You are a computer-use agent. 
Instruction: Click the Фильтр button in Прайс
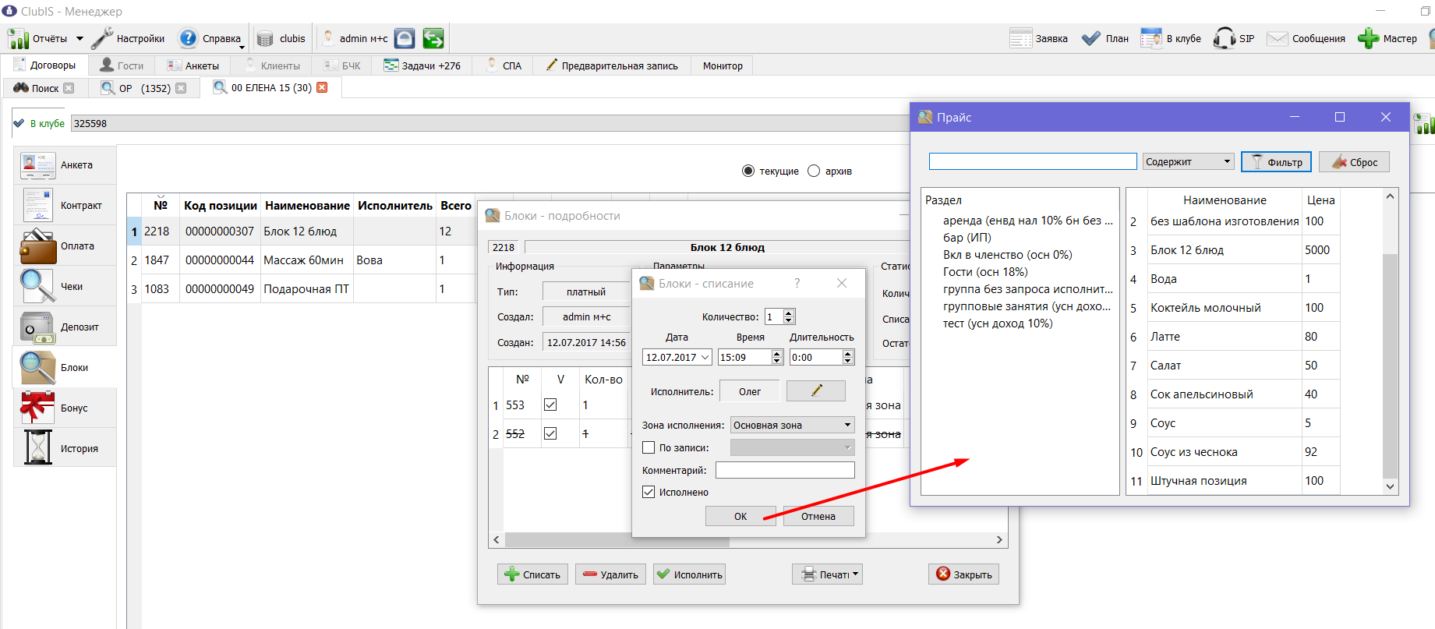[x=1276, y=161]
